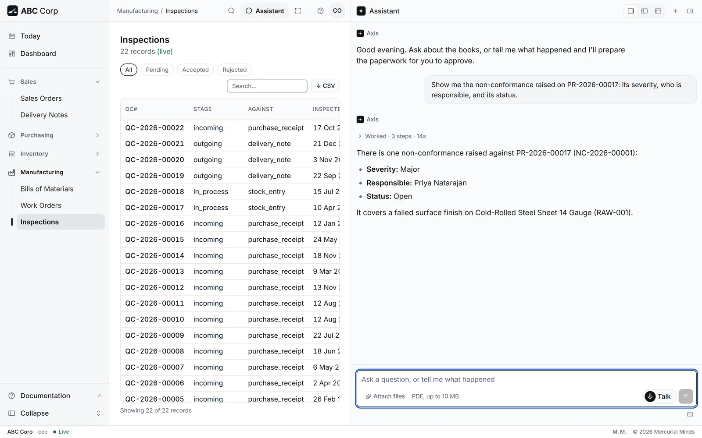This screenshot has height=438, width=702.
Task: Open inspection QC-2026-00010 row
Action: [x=230, y=319]
